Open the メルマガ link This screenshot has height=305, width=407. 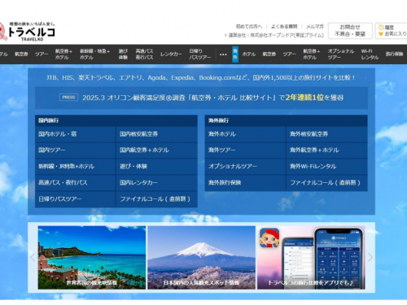coord(315,27)
